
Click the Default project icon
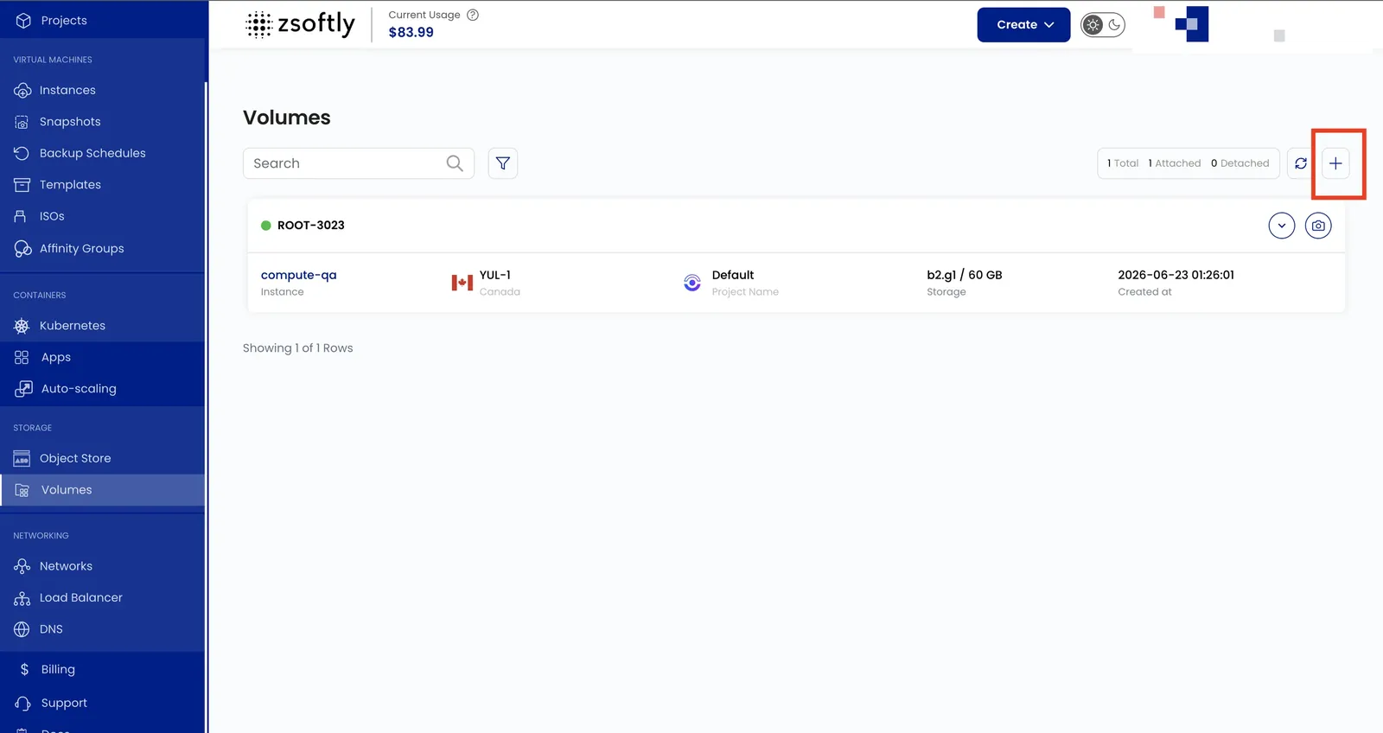coord(692,283)
